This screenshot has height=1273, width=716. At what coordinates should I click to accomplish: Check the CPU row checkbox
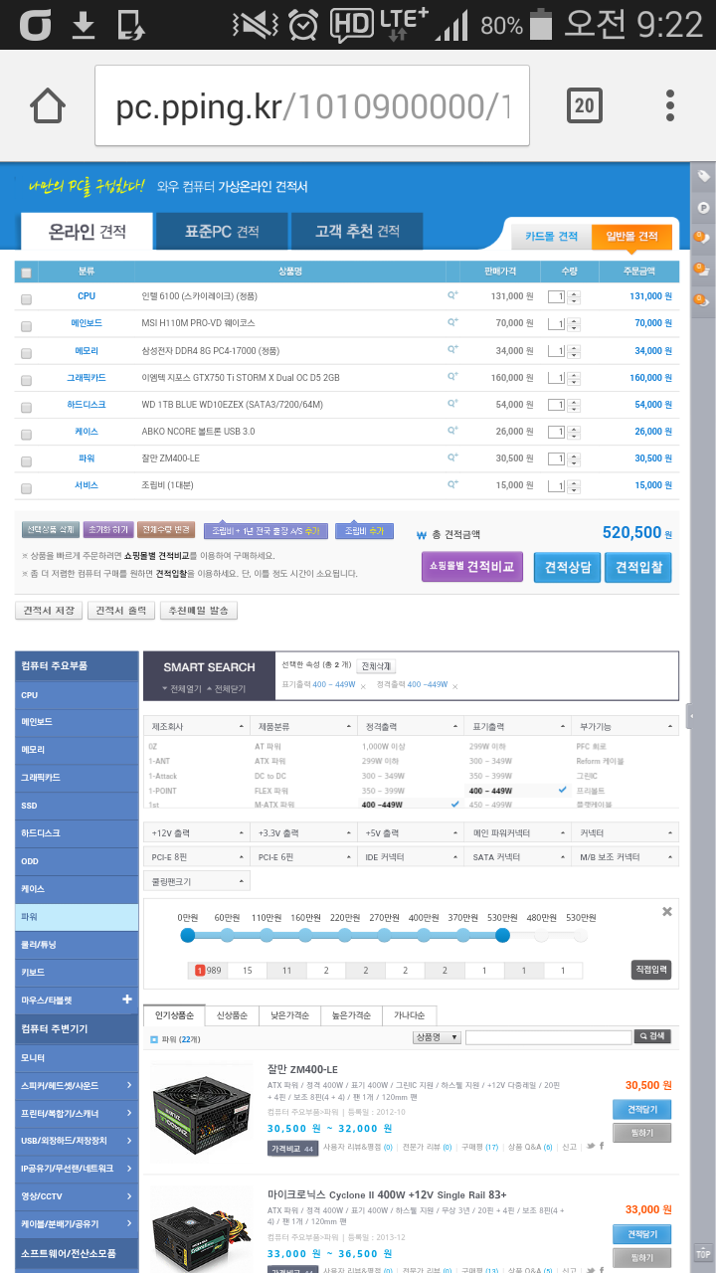click(26, 297)
